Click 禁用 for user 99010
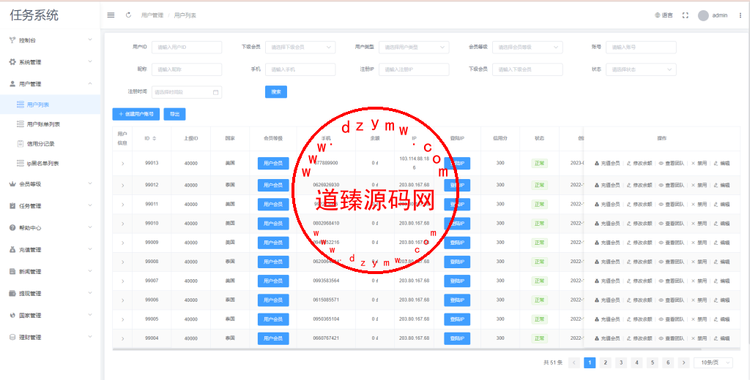The image size is (750, 380). pos(699,224)
